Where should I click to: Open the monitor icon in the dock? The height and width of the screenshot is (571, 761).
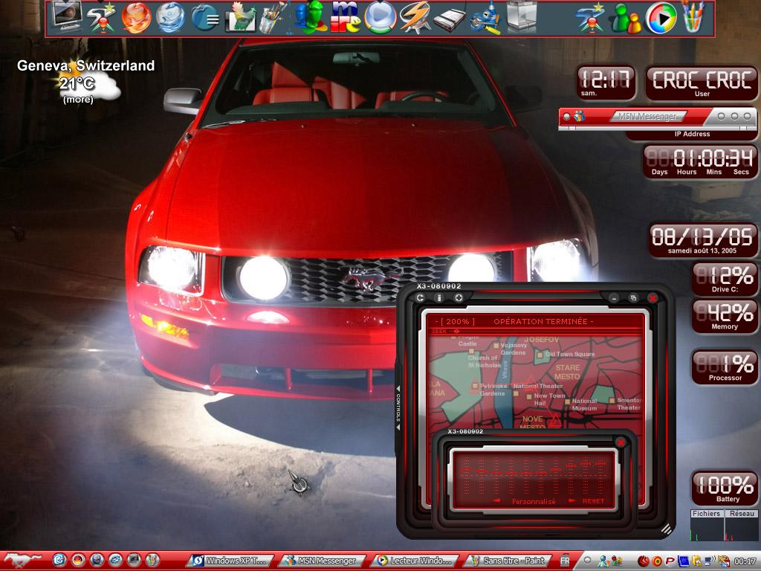(x=66, y=16)
